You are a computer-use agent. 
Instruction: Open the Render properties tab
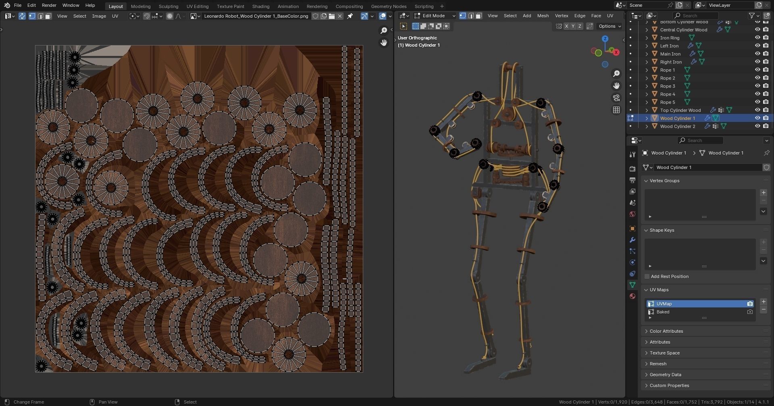[x=633, y=169]
